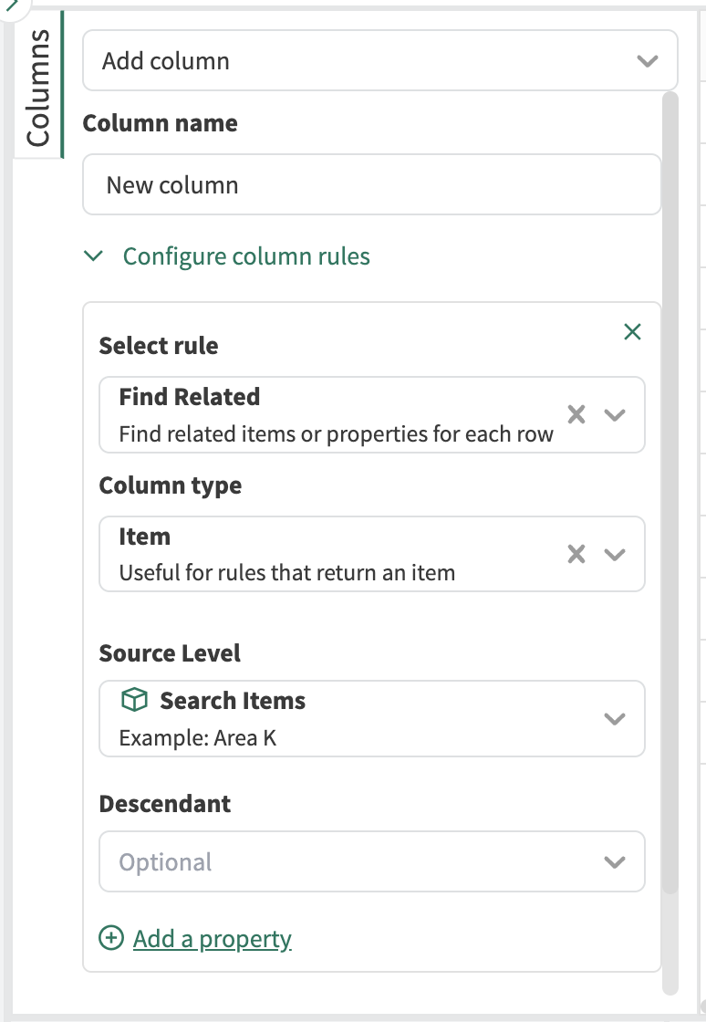Image resolution: width=706 pixels, height=1022 pixels.
Task: Clear the Item column type selection
Action: (576, 555)
